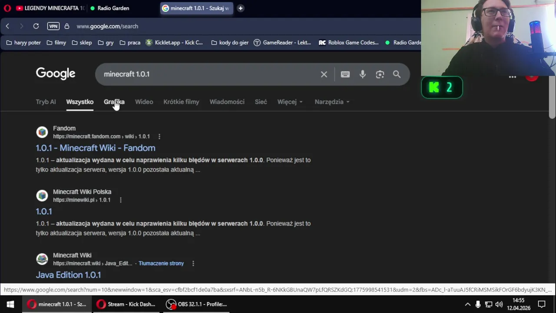Image resolution: width=556 pixels, height=313 pixels.
Task: Open the Wideo results tab
Action: (144, 102)
